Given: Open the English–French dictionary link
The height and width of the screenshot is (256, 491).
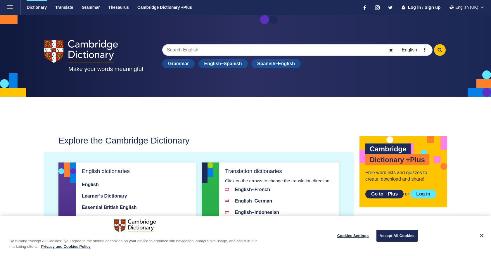Looking at the screenshot, I should 253,190.
